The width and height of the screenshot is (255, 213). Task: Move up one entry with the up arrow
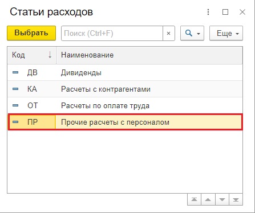[208, 199]
